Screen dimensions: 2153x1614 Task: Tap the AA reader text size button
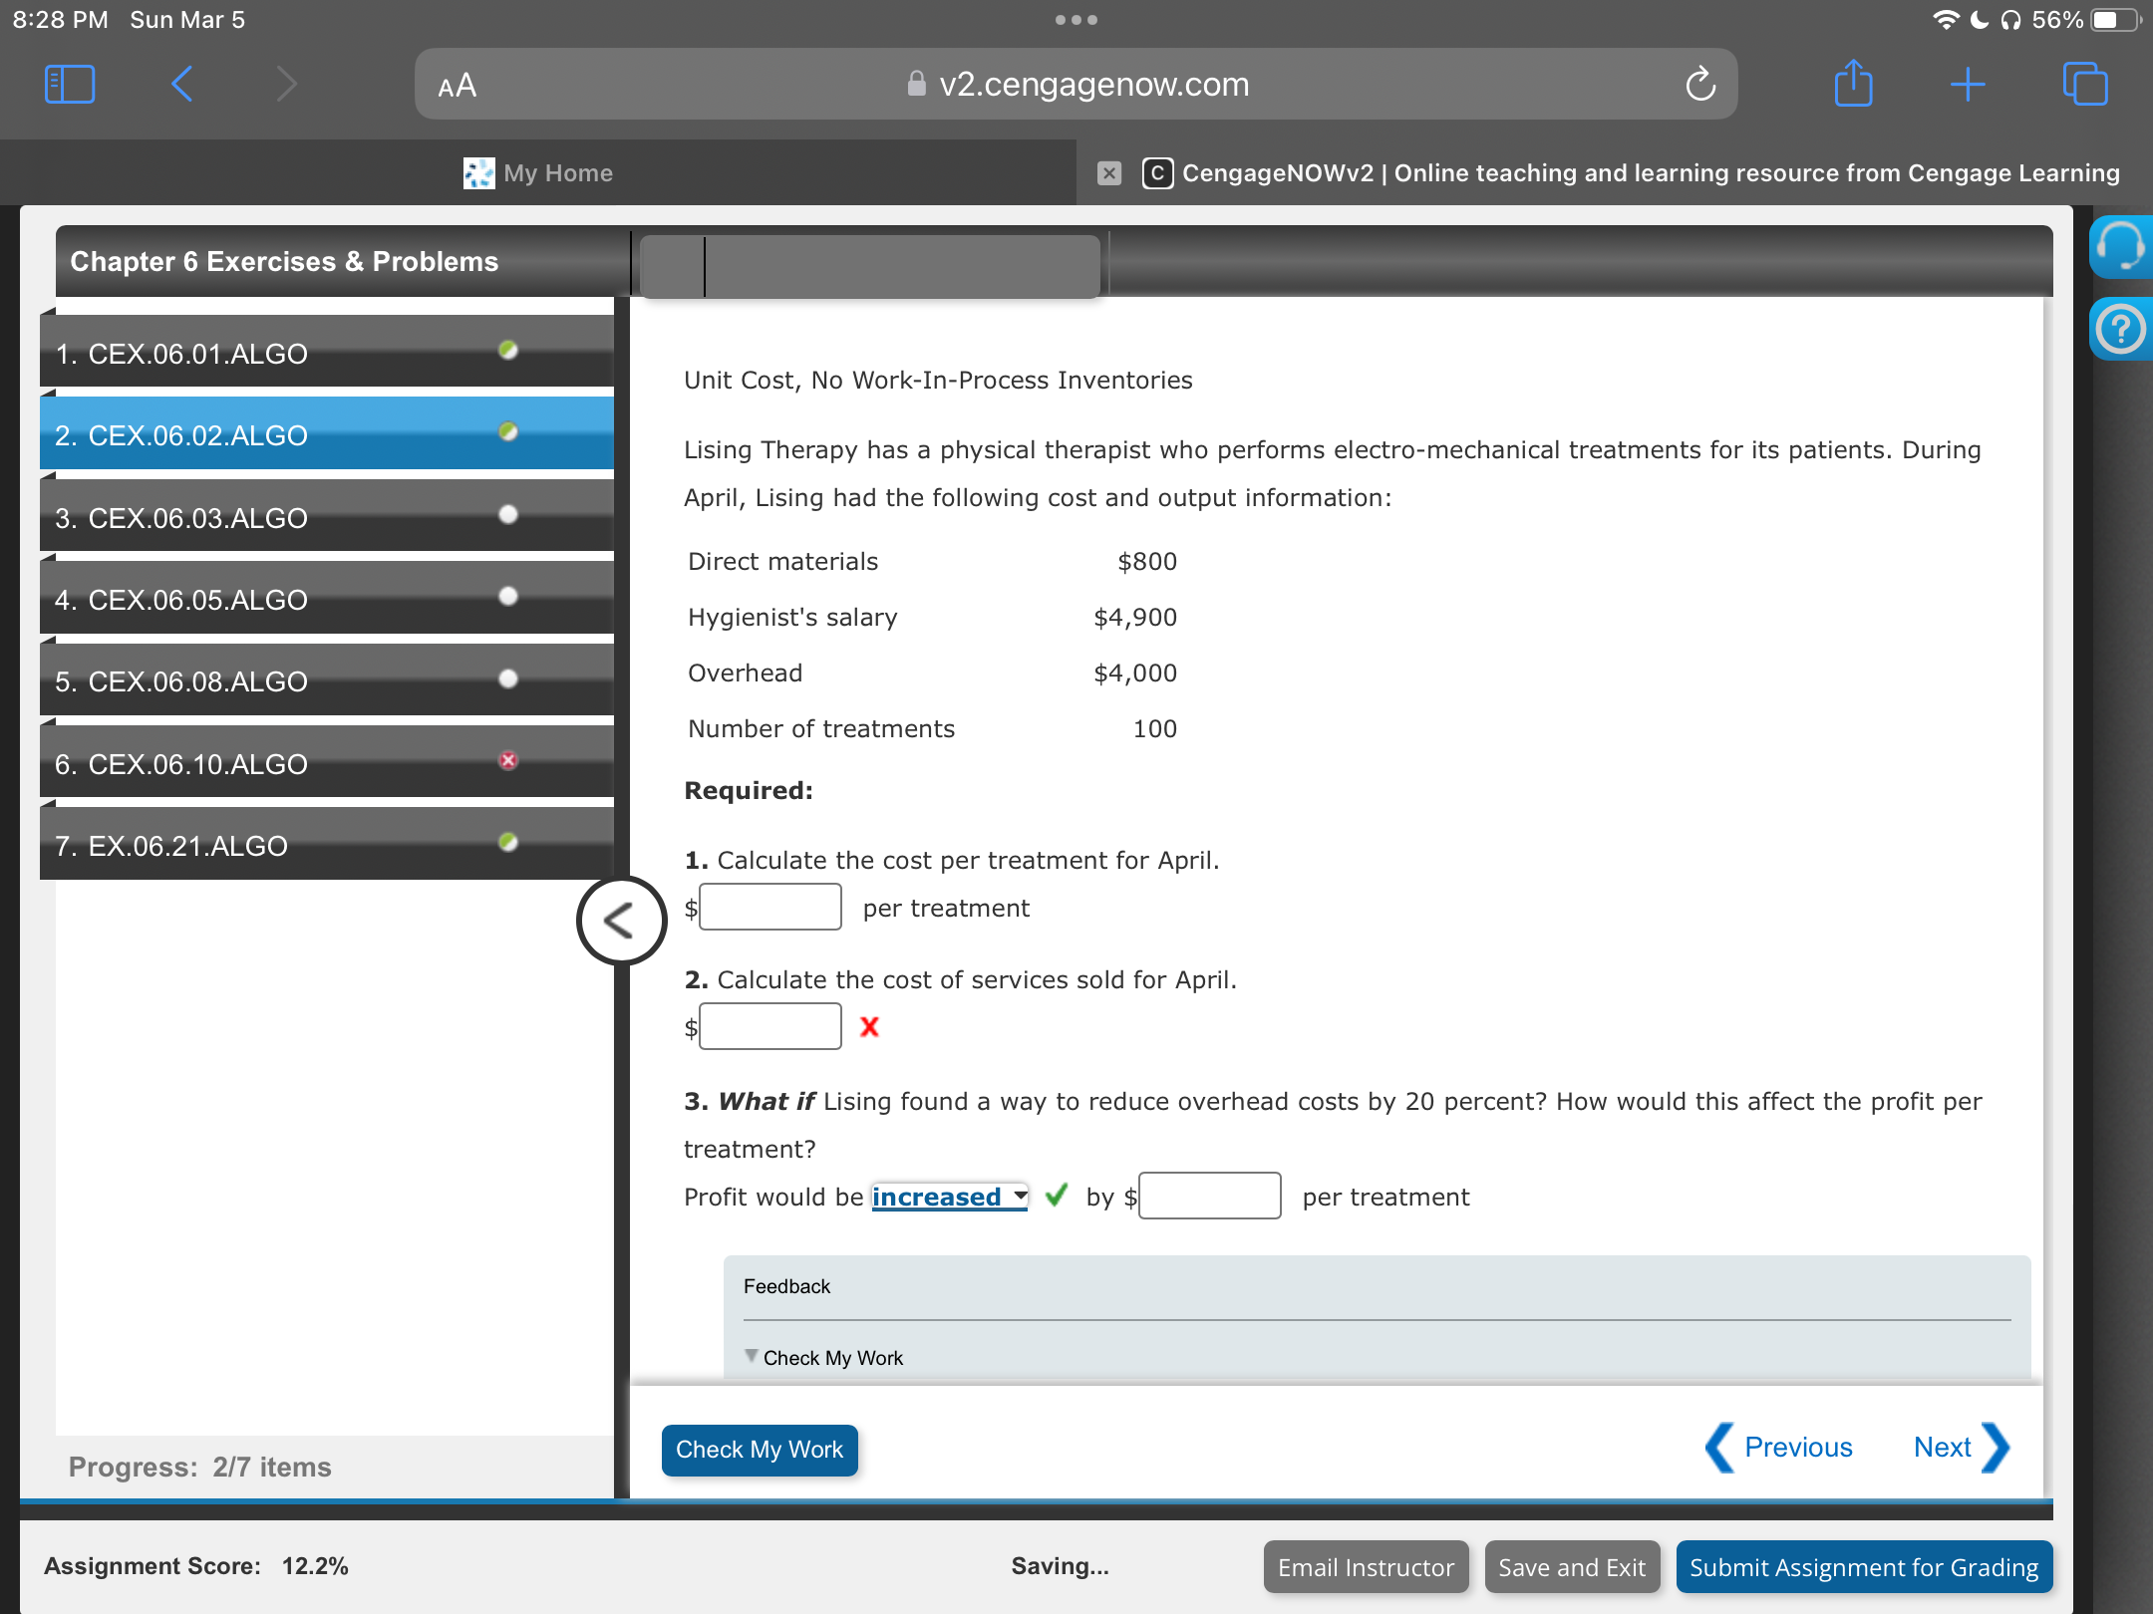(x=458, y=86)
